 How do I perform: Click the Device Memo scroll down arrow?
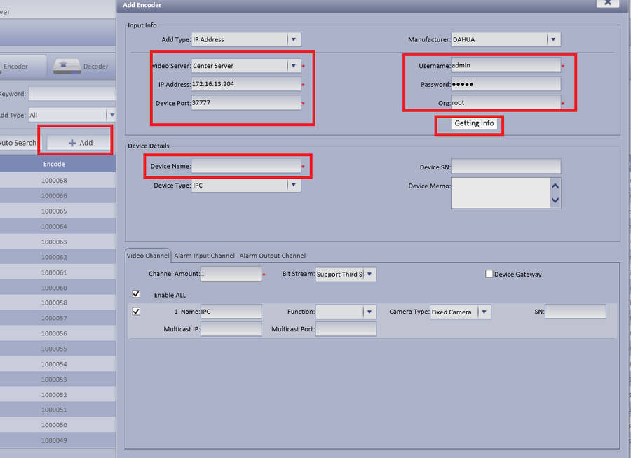click(555, 200)
